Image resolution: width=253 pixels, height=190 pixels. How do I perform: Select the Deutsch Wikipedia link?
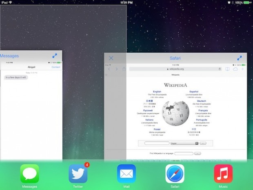[x=201, y=101]
